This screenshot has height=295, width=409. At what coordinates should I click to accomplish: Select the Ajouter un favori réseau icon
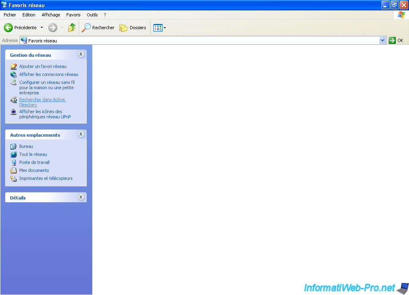point(13,66)
